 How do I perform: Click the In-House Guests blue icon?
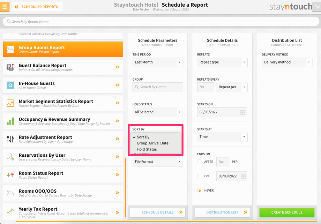point(10,85)
